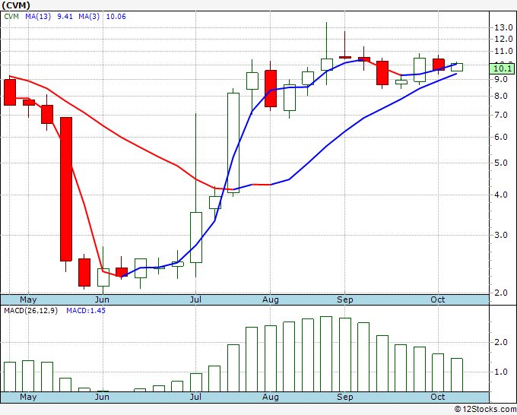Click the green 10.1 current price tag
Viewport: 517px width, 415px height.
pos(503,68)
